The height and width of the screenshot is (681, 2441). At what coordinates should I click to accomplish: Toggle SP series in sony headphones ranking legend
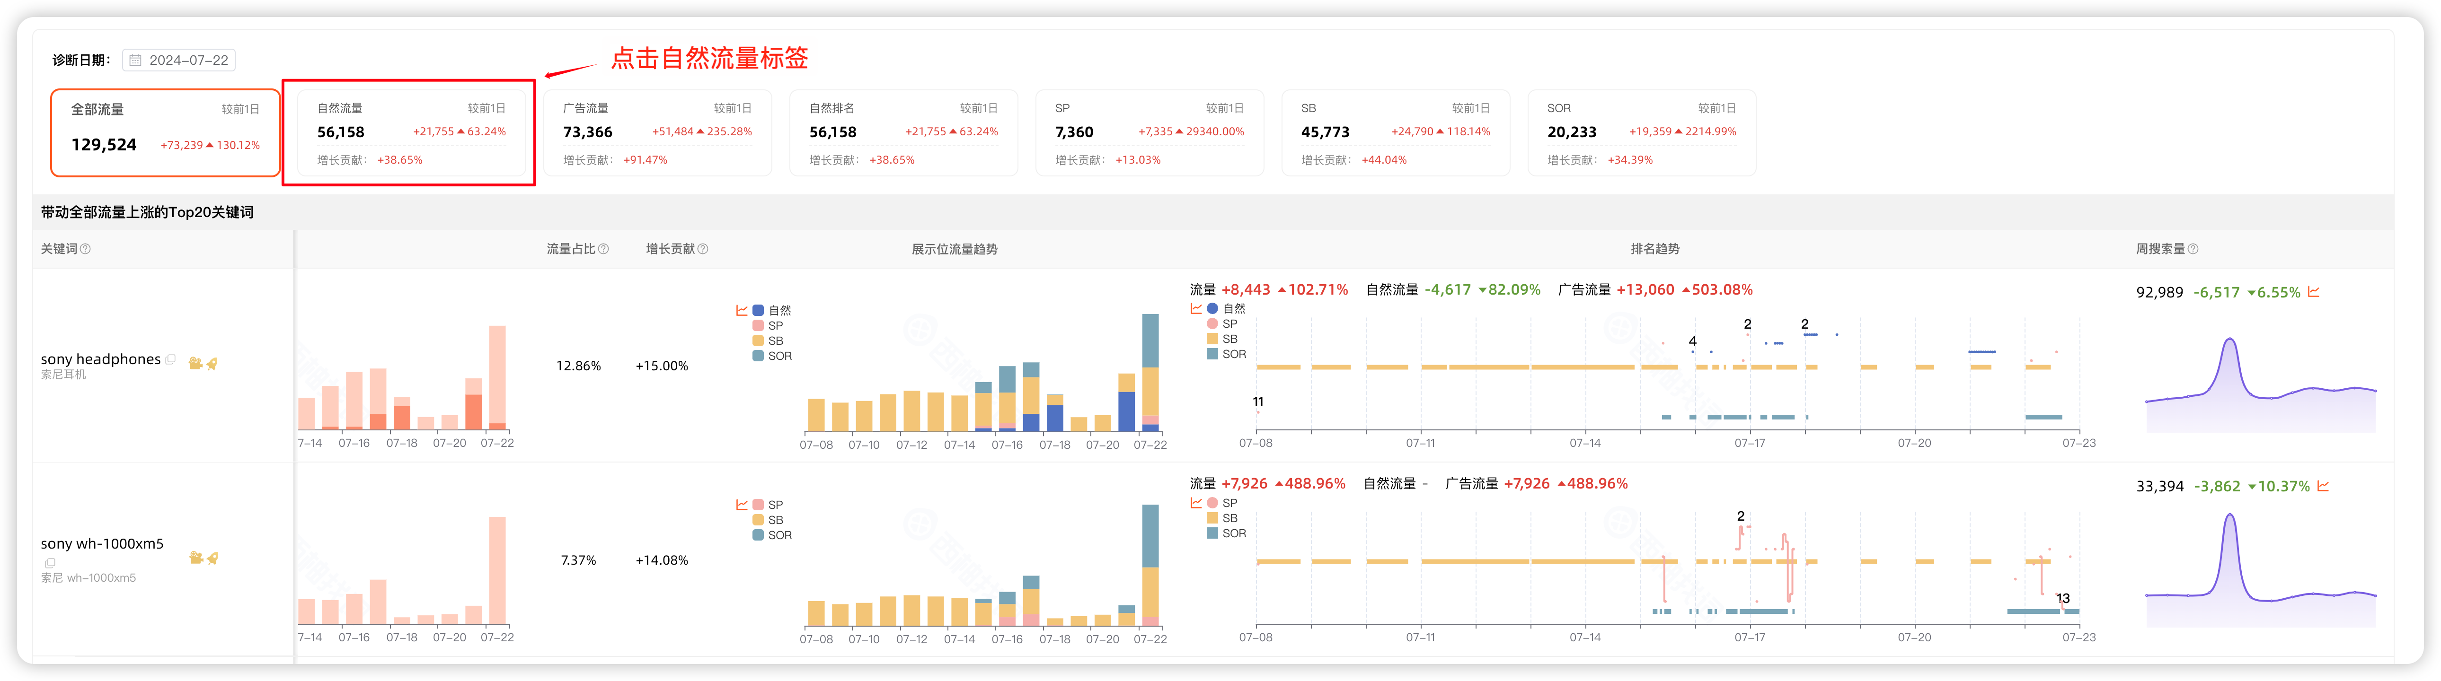pos(1221,324)
